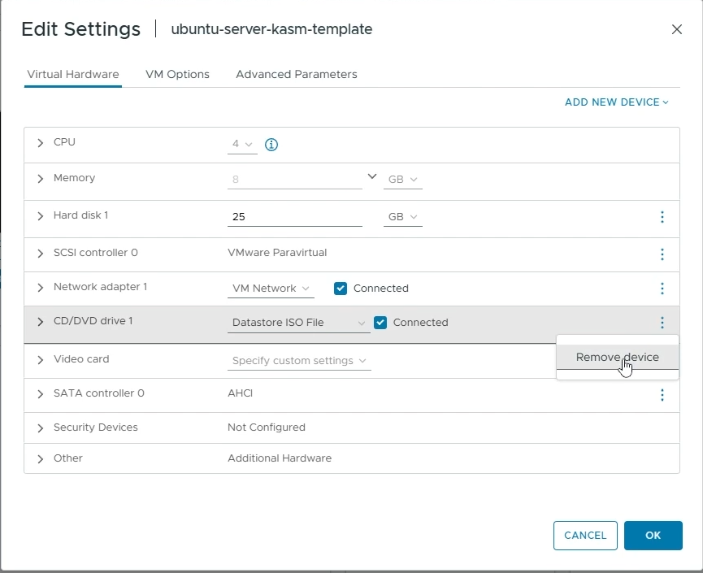Viewport: 703px width, 573px height.
Task: Click the Hard disk 1 size field
Action: tap(294, 216)
